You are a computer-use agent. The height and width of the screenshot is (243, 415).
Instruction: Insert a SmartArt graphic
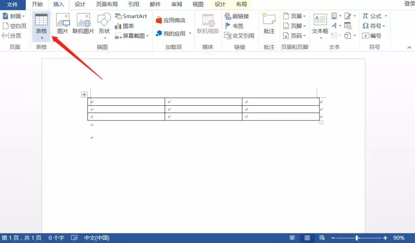coord(131,16)
